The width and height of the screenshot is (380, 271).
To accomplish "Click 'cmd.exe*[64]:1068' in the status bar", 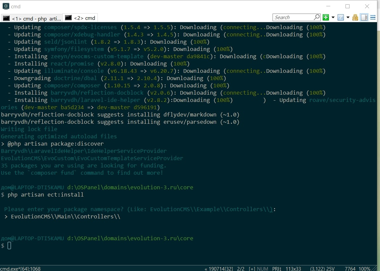I will (20, 269).
